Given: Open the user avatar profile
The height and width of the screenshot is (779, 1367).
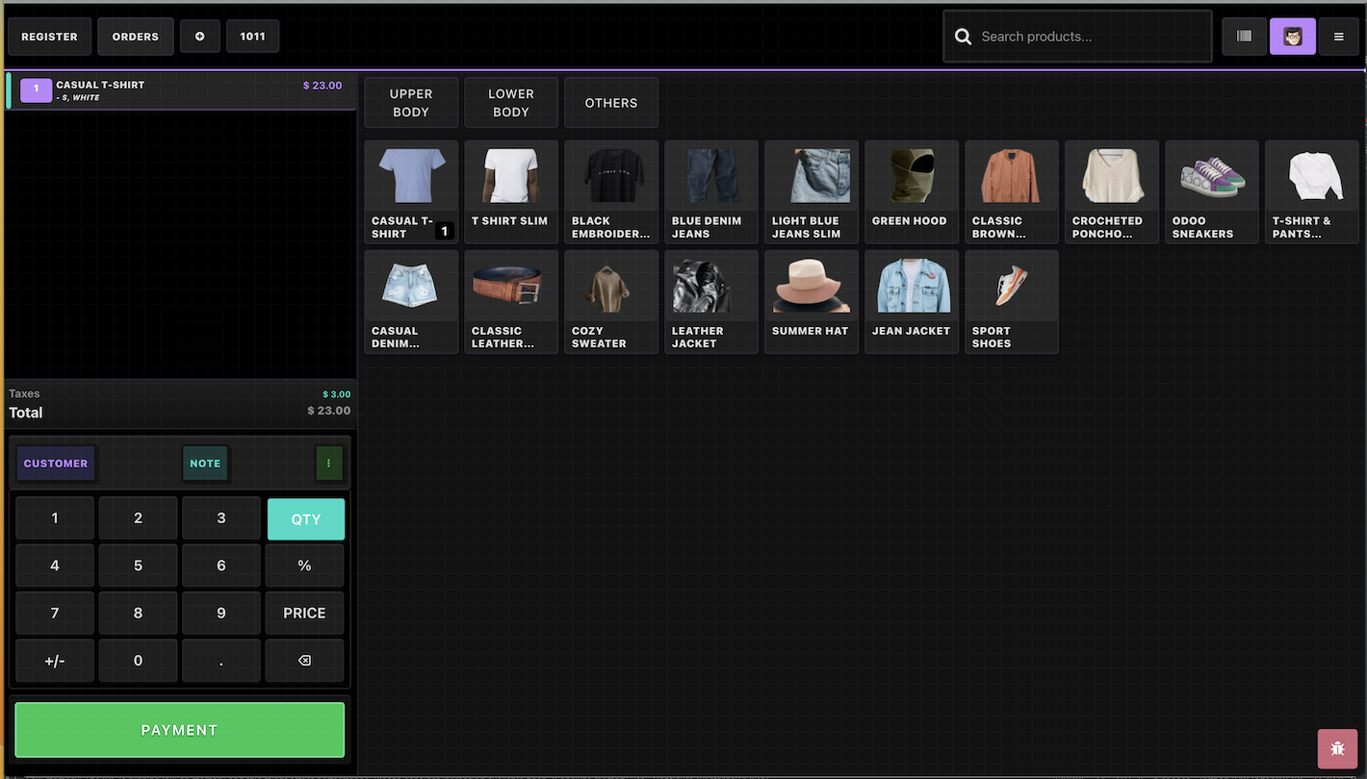Looking at the screenshot, I should click(x=1292, y=37).
